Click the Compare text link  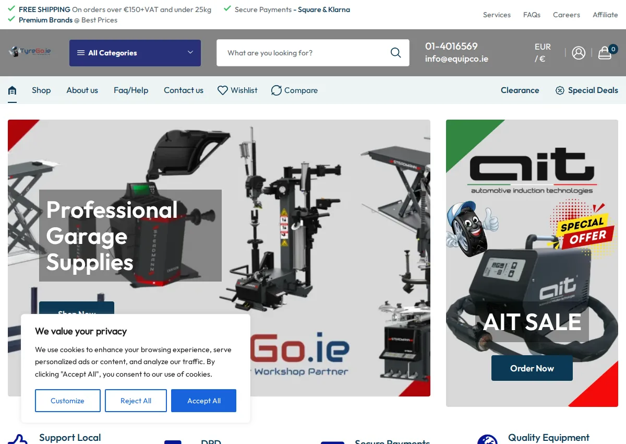pyautogui.click(x=301, y=90)
